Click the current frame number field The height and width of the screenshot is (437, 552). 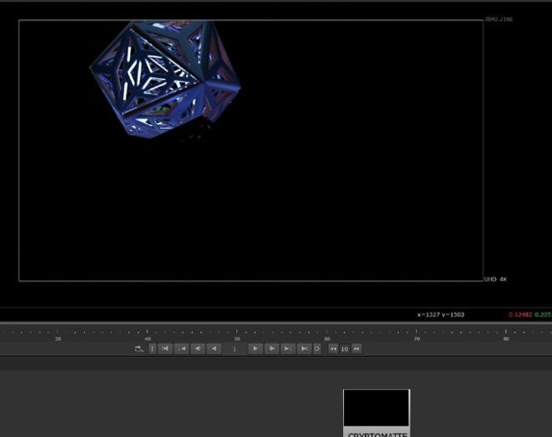point(234,349)
